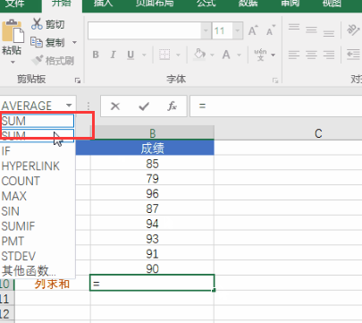Screen dimensions: 362x323
Task: Toggle Underline formatting
Action: 130,55
